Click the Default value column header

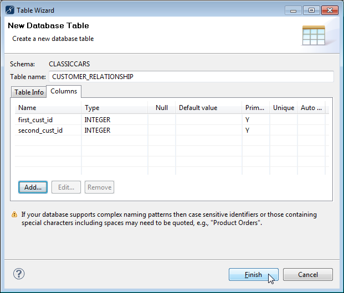198,108
